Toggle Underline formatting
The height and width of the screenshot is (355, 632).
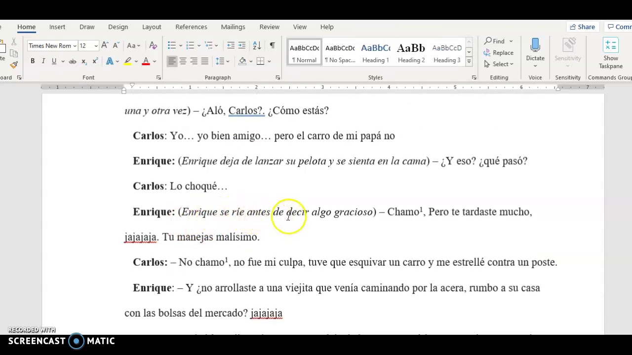pos(53,61)
